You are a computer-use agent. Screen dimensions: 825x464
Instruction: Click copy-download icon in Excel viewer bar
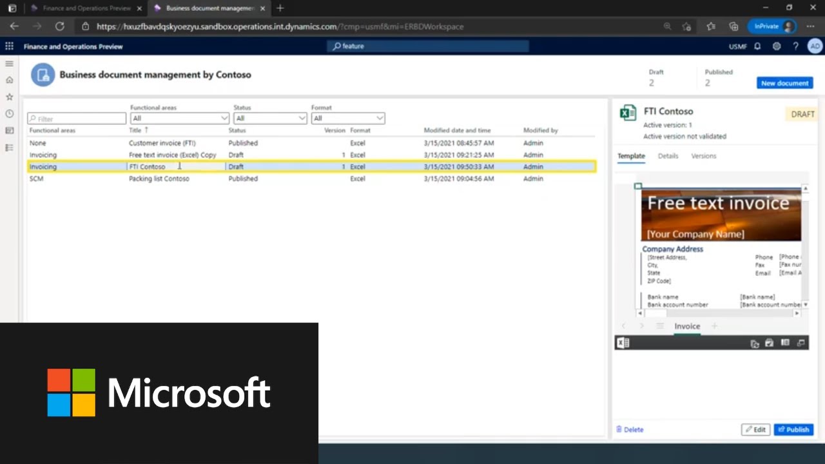pos(755,343)
